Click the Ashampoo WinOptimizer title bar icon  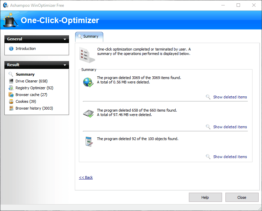click(x=5, y=5)
